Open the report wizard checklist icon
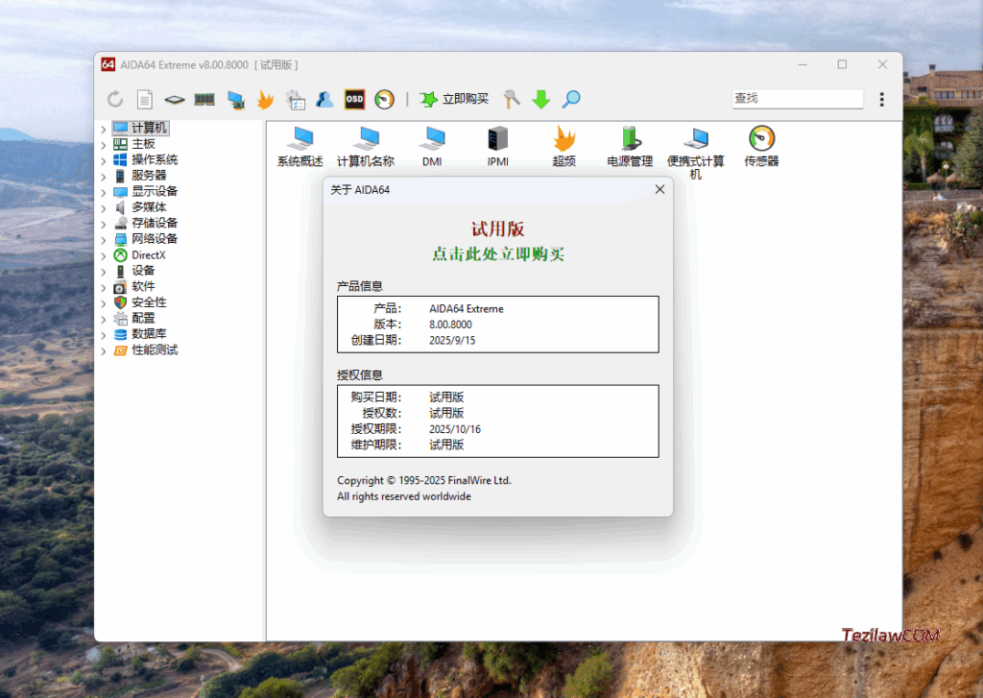The height and width of the screenshot is (698, 983). coord(296,100)
